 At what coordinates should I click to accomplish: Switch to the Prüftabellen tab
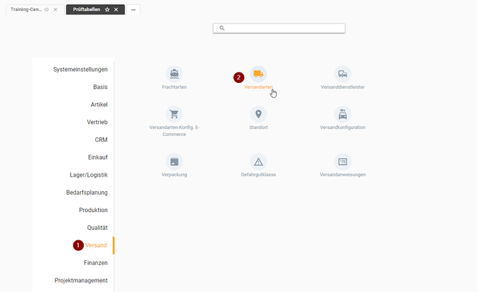click(x=86, y=10)
